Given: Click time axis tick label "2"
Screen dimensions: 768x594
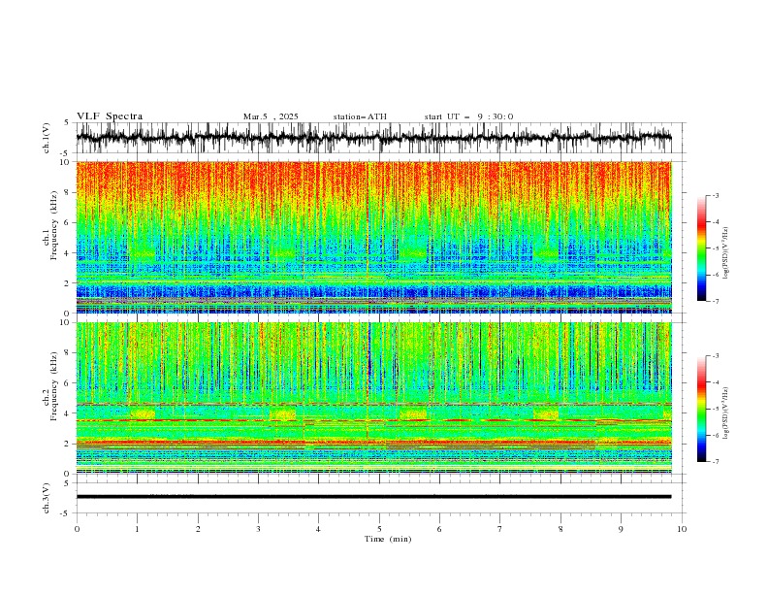Looking at the screenshot, I should [198, 529].
